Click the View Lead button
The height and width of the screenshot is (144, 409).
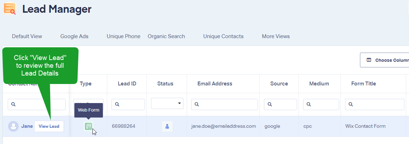(x=49, y=126)
